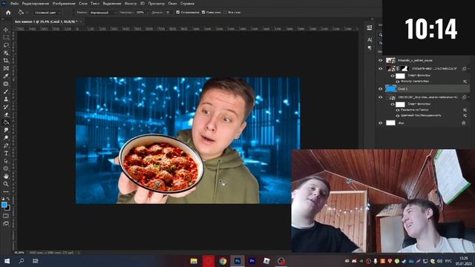475x267 pixels.
Task: Change screen mode via bottom toolbar icon
Action: pyautogui.click(x=6, y=223)
